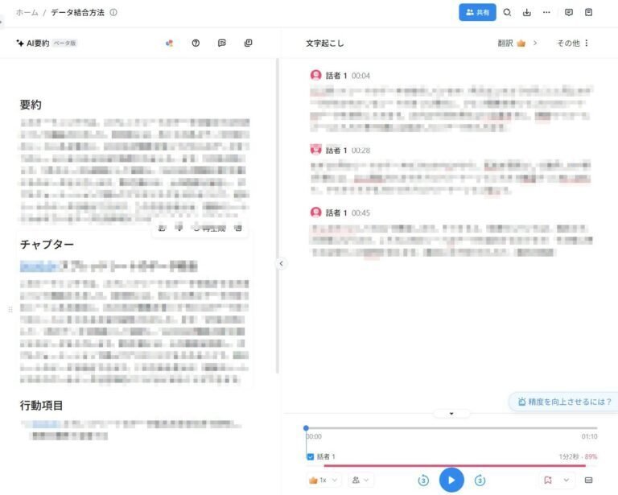Open the search magnifier icon in header
The height and width of the screenshot is (495, 618).
[x=507, y=13]
